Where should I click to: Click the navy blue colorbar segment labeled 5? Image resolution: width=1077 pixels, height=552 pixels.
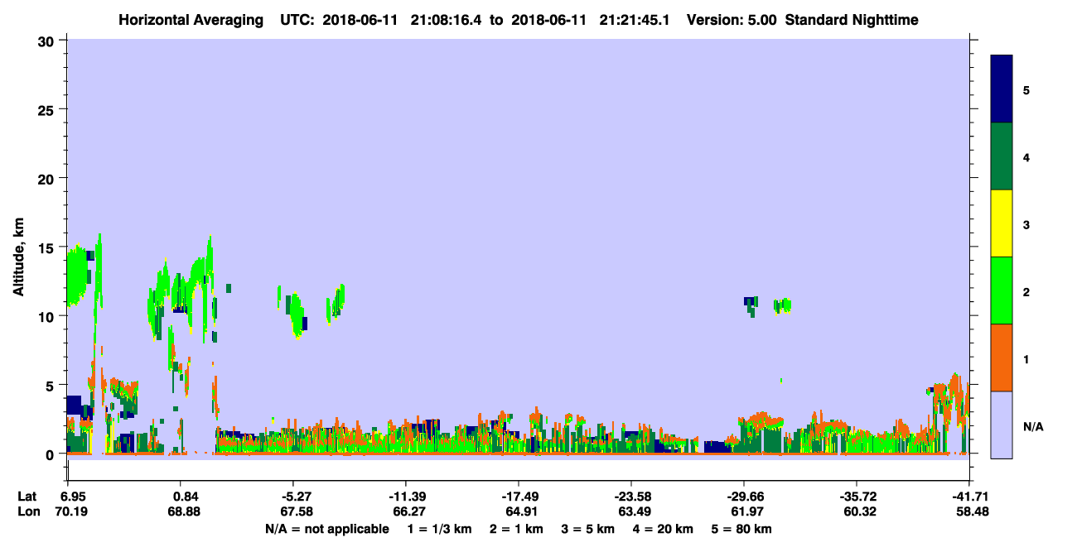1002,89
